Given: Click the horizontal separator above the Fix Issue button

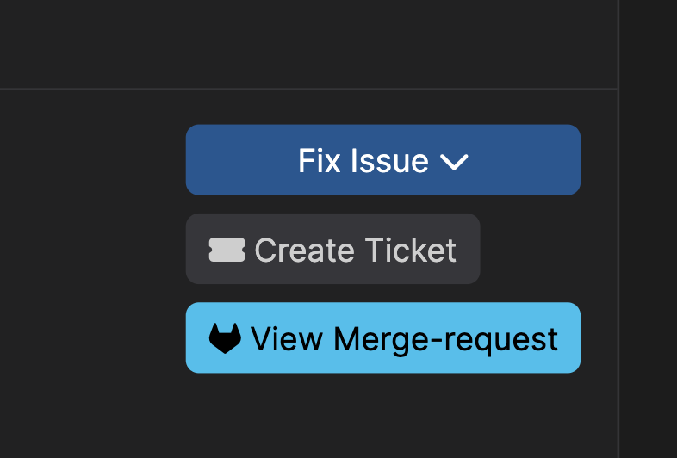Looking at the screenshot, I should coord(308,90).
